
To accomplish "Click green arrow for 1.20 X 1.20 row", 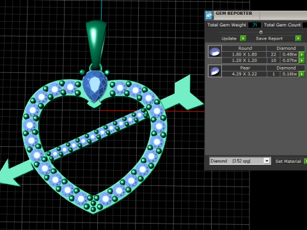I will coord(302,61).
